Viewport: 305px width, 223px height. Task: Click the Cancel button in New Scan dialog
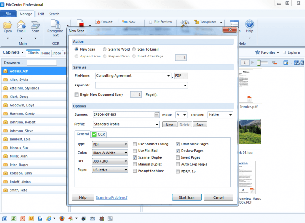218,197
